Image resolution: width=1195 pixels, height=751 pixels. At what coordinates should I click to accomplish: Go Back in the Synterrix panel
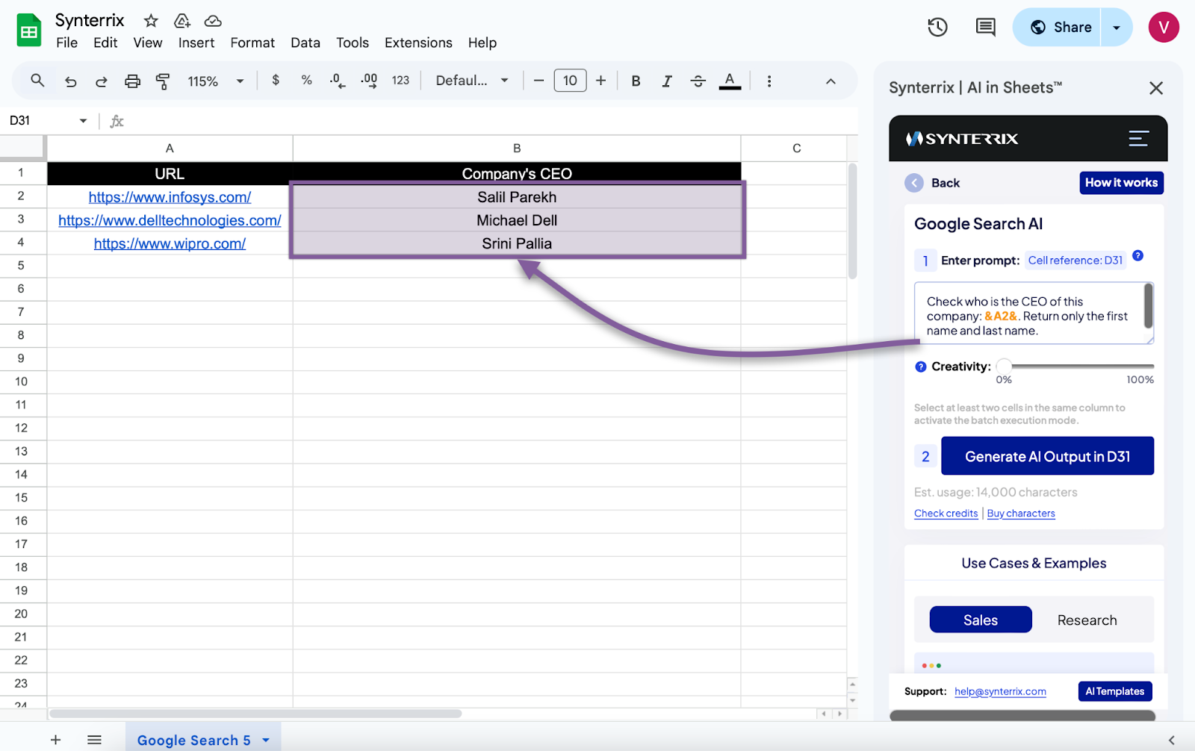pos(933,183)
